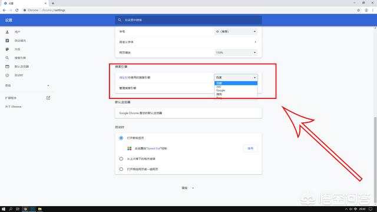Expand the font size dropdown
The image size is (377, 212).
(x=236, y=31)
